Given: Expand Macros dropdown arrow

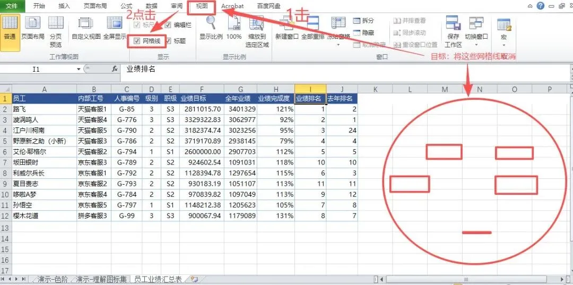Looking at the screenshot, I should coord(503,45).
